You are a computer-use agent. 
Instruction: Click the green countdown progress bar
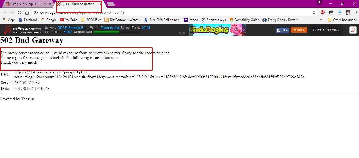117,32
